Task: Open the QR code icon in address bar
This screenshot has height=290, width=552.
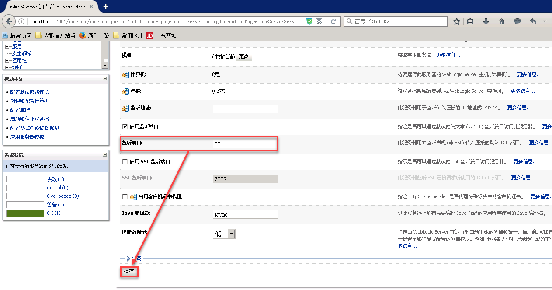Action: point(319,21)
